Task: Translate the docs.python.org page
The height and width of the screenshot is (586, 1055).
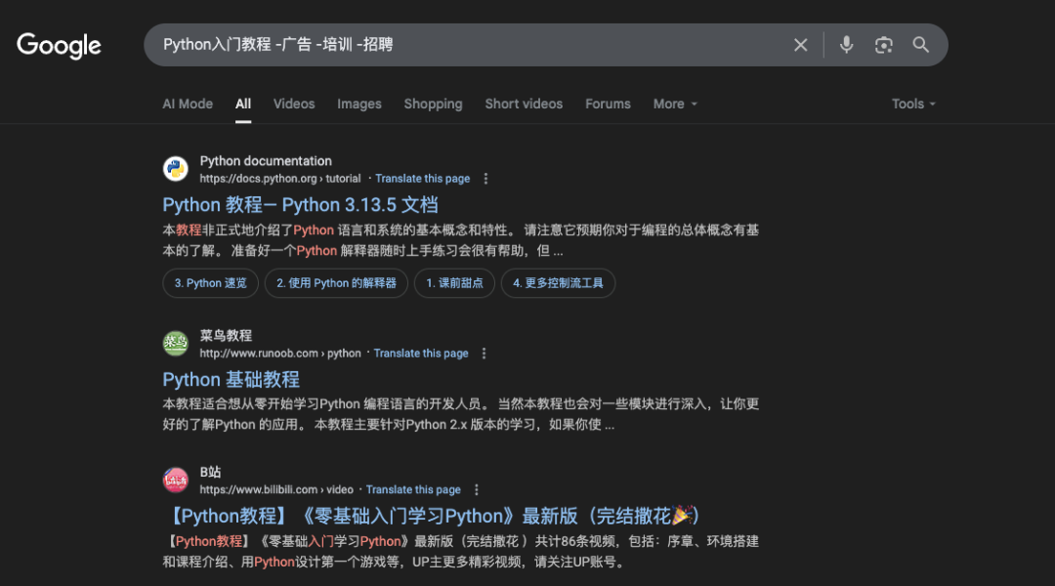Action: tap(423, 179)
